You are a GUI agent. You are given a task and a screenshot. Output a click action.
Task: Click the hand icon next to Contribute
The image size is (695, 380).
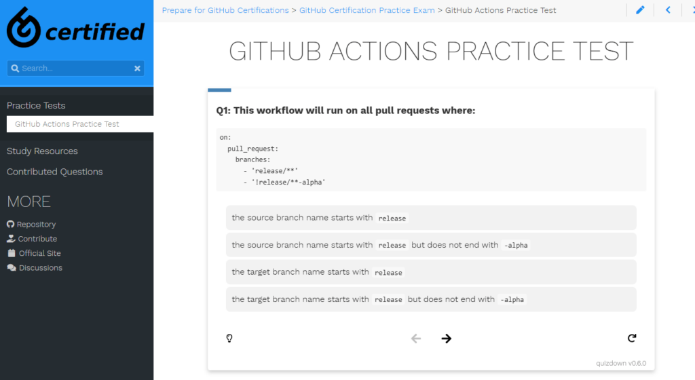coord(11,239)
